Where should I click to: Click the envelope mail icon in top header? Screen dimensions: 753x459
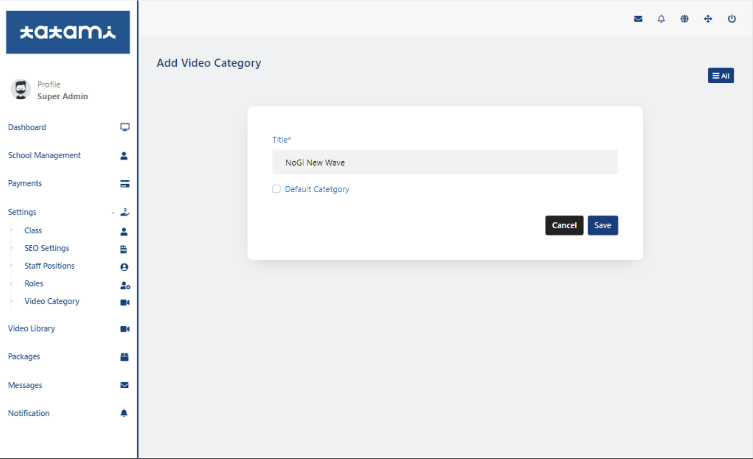[x=638, y=19]
